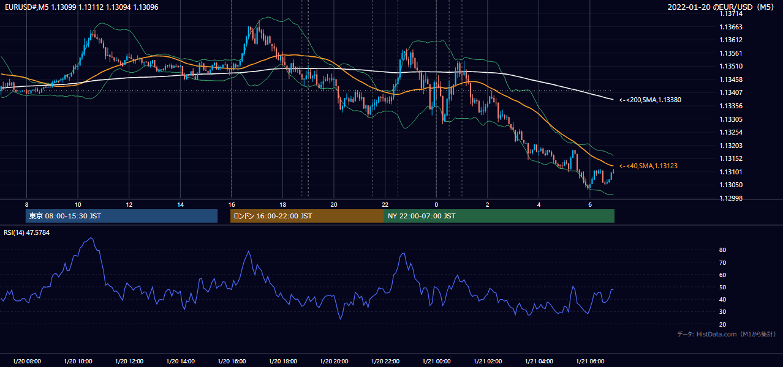
Task: Click price axis label 1.13152
Action: coord(731,158)
